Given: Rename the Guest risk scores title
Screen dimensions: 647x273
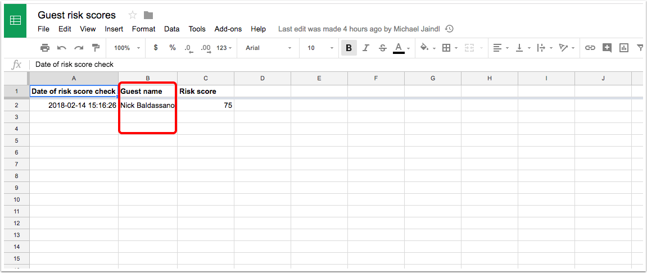Looking at the screenshot, I should 77,15.
